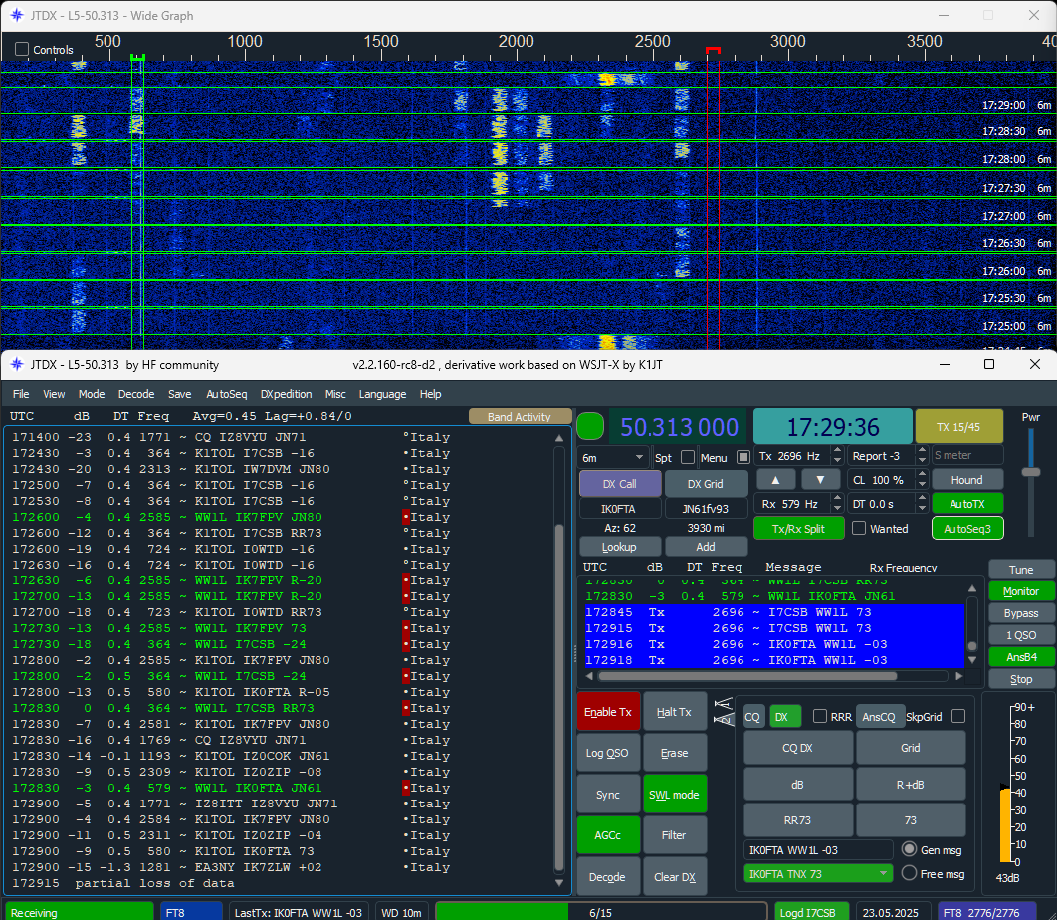Click the red Tx frequency marker on Wide Graph scale
Image resolution: width=1057 pixels, height=920 pixels.
tap(713, 51)
